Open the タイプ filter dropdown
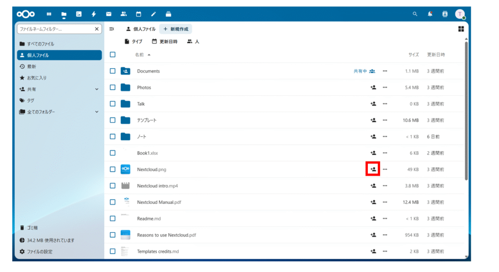499x272 pixels. (134, 42)
